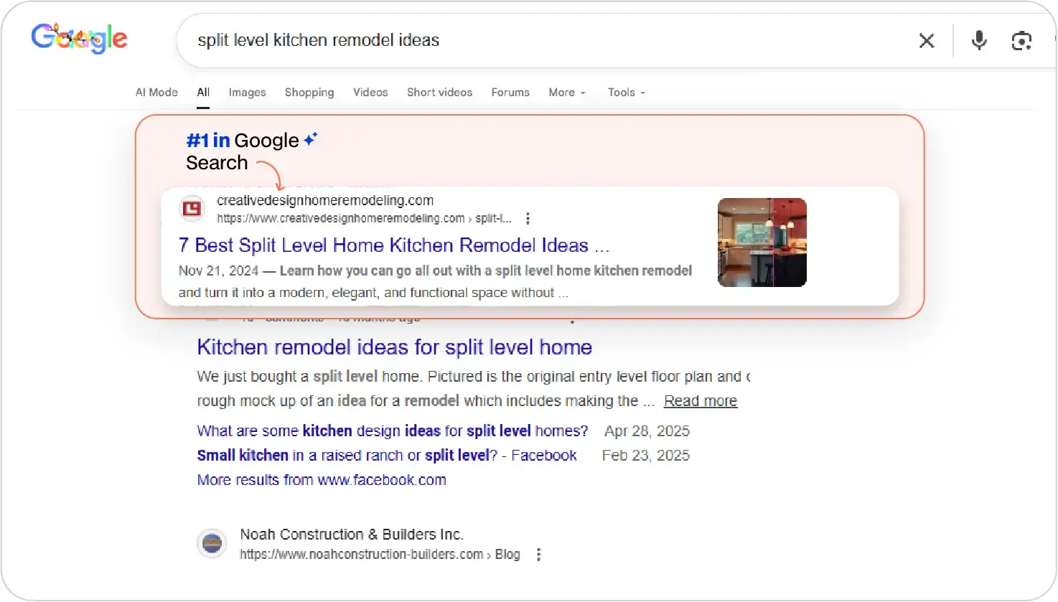Go to the Short videos tab
Screen dimensions: 1058x602
439,93
